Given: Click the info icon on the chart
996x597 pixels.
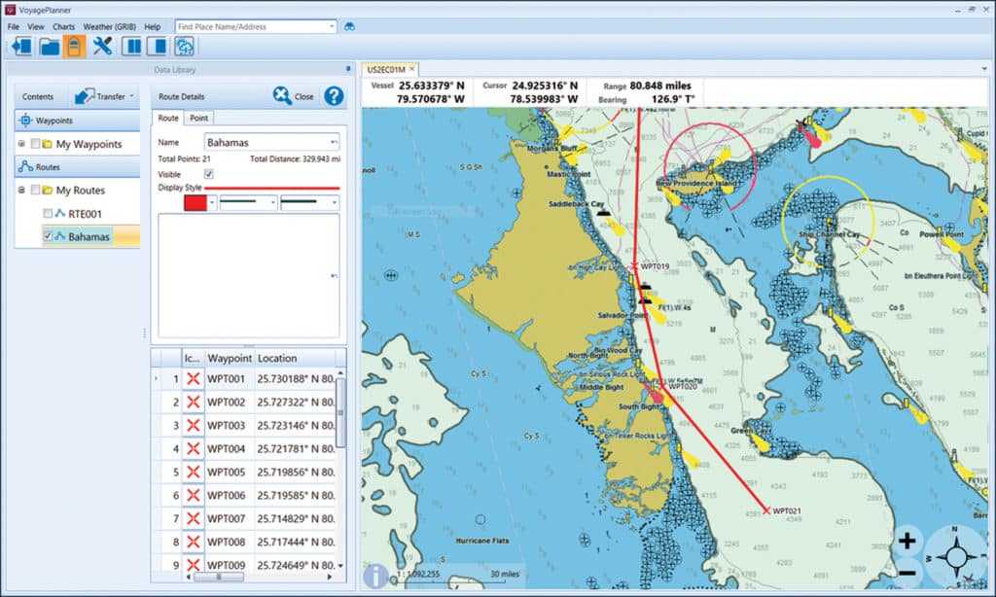Looking at the screenshot, I should (375, 576).
